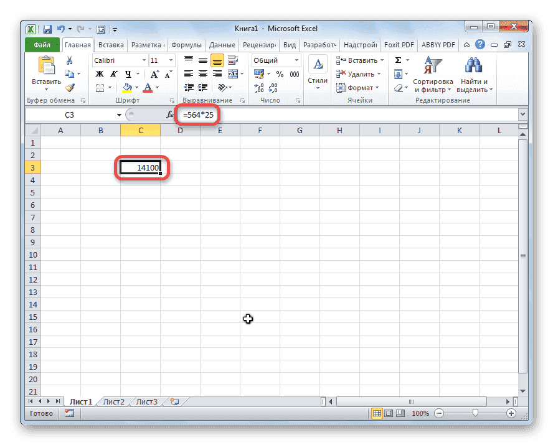Select the Format Painter icon

tap(70, 88)
